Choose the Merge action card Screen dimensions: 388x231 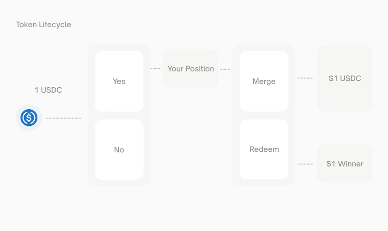pos(264,81)
